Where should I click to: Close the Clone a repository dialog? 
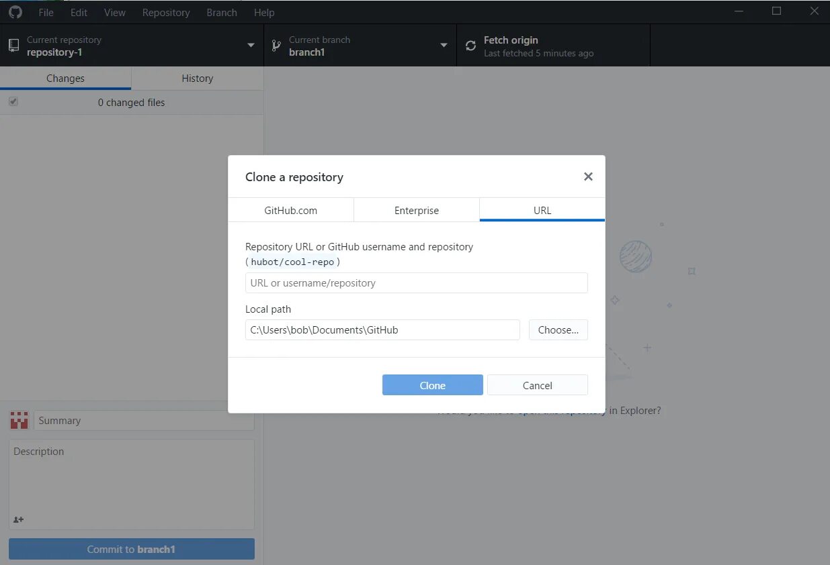[588, 176]
